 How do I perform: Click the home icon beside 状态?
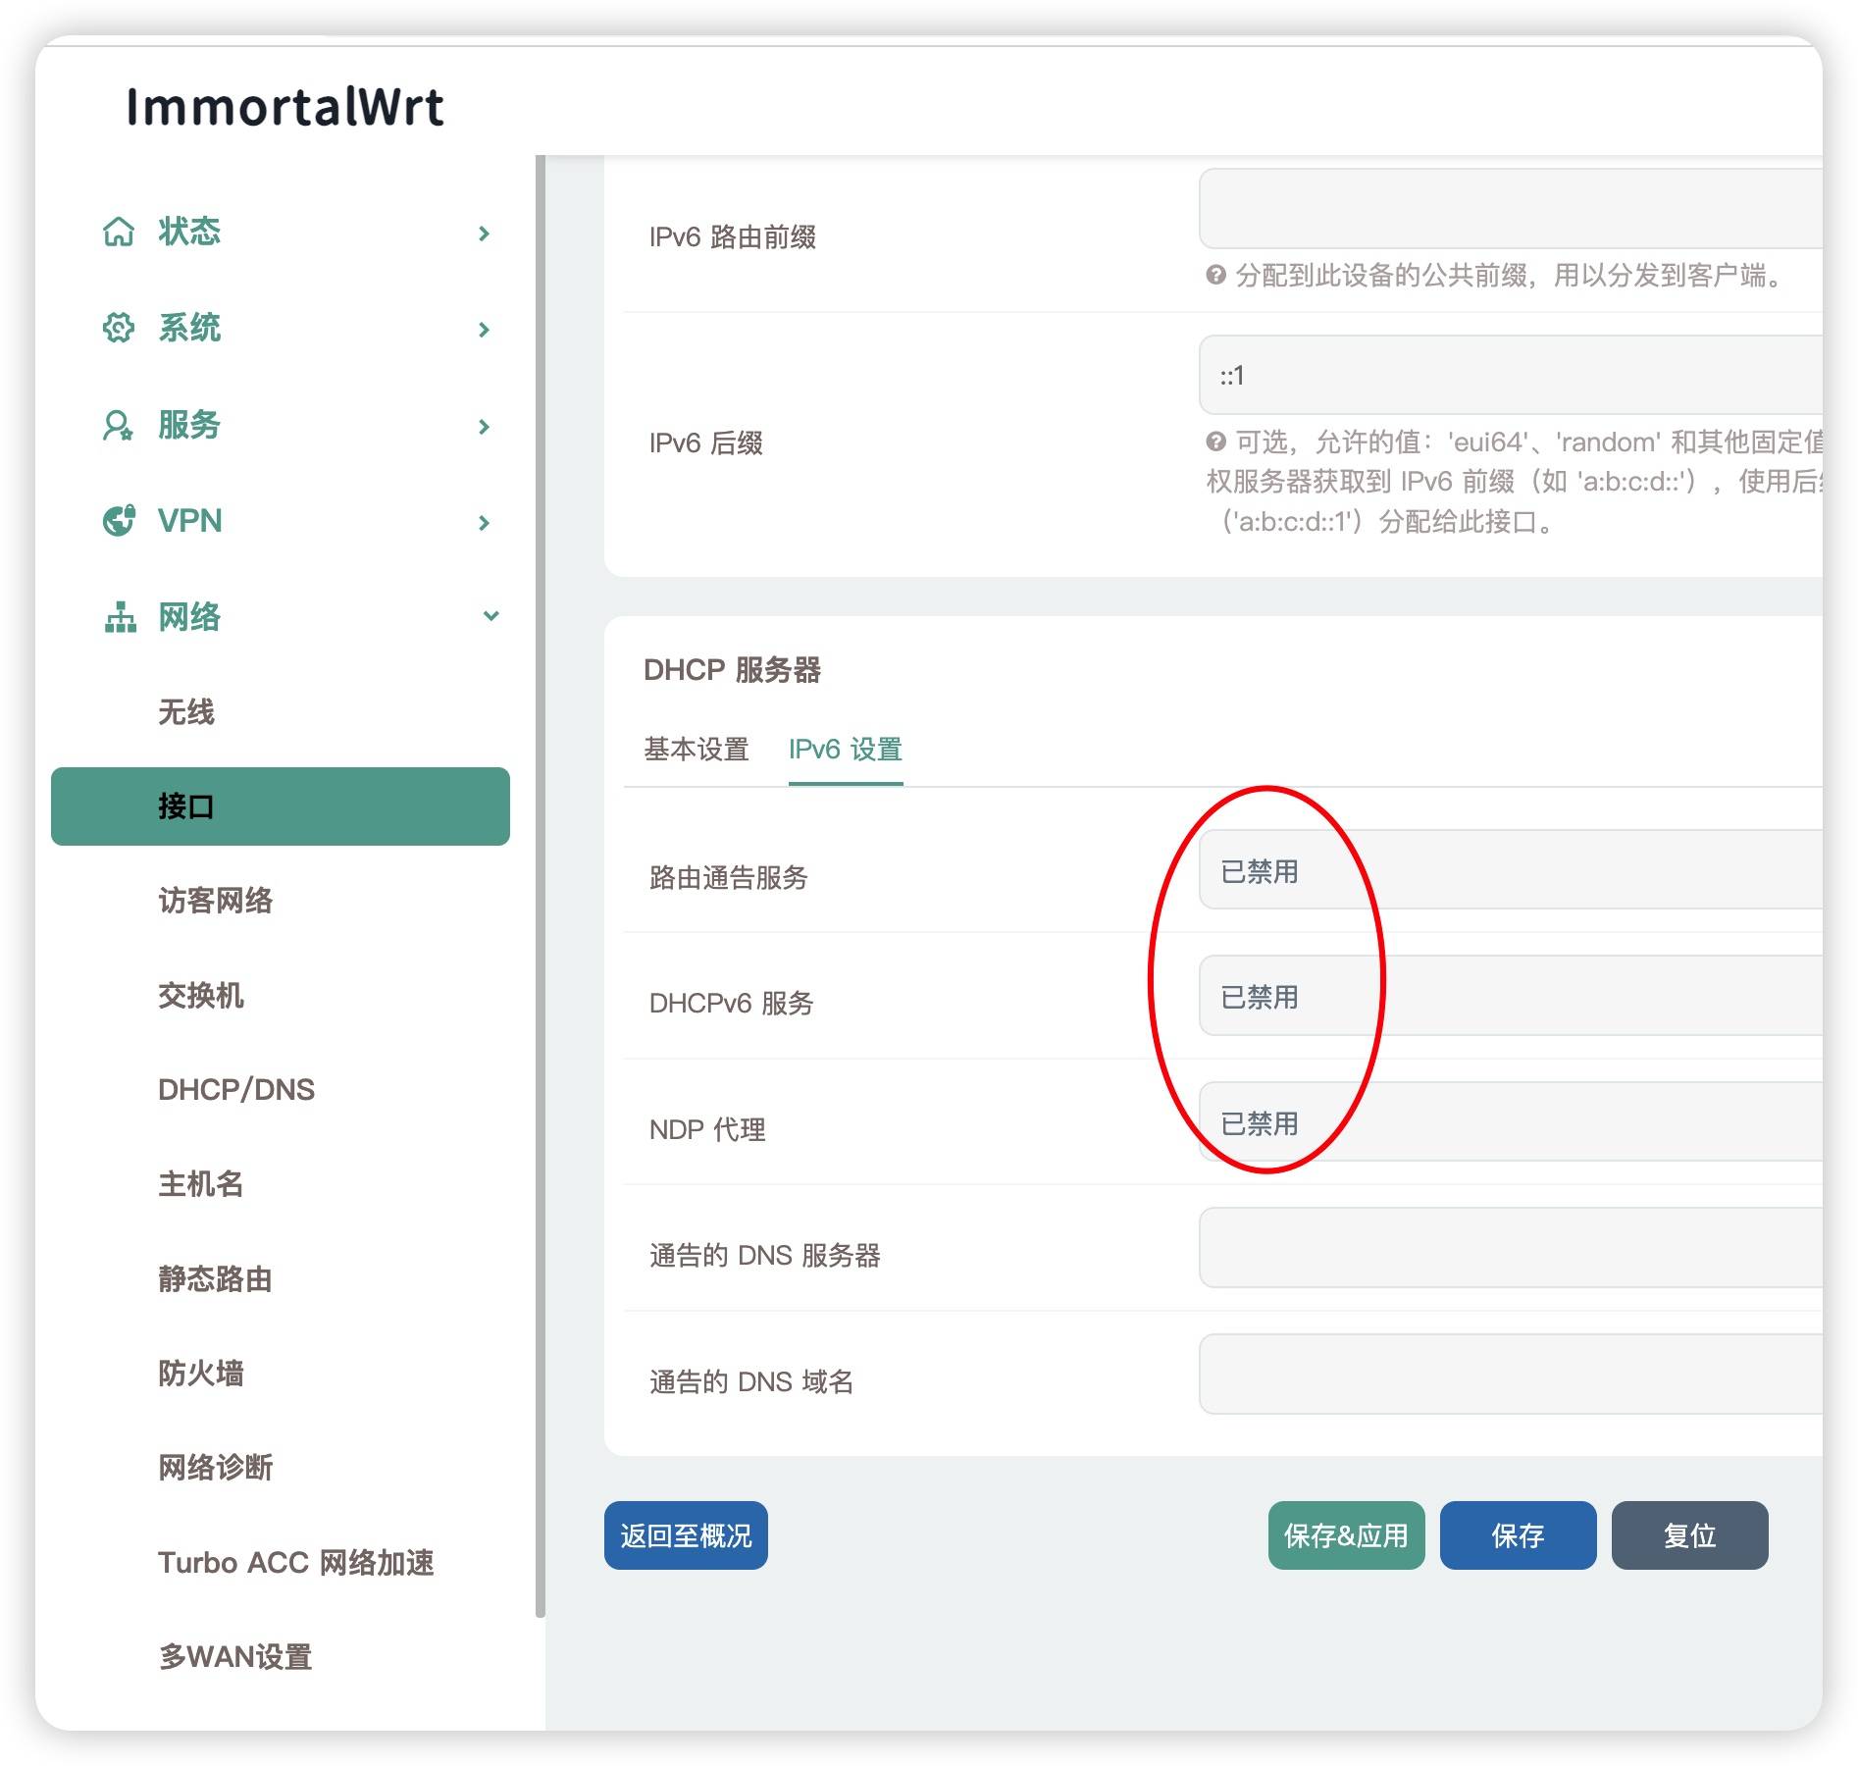[120, 232]
